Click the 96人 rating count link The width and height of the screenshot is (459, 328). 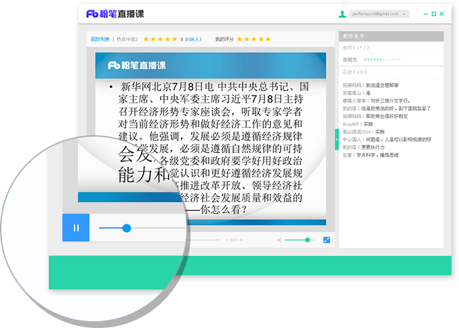pos(195,39)
